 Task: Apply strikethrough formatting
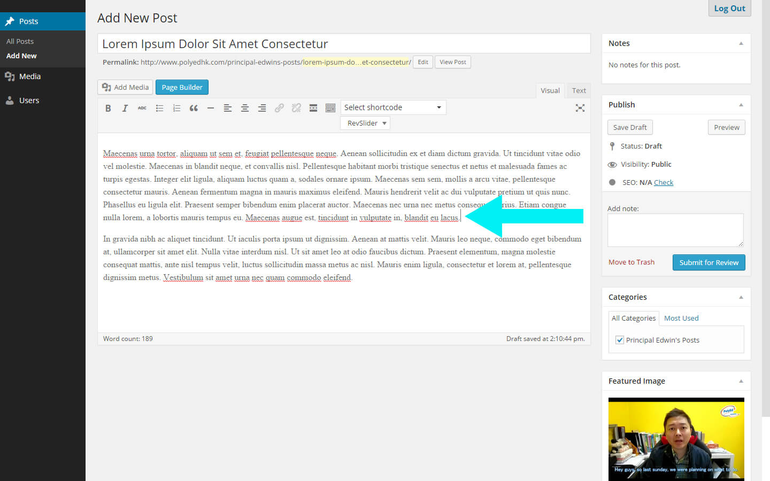142,108
